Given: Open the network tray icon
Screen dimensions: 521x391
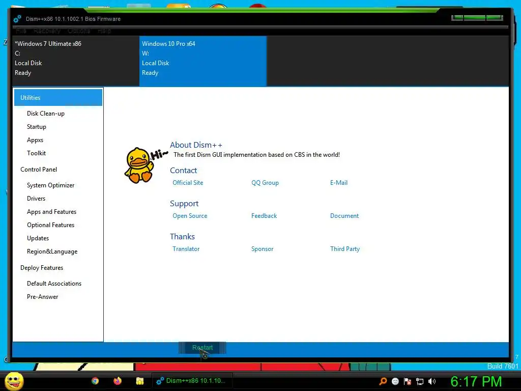Looking at the screenshot, I should (420, 381).
